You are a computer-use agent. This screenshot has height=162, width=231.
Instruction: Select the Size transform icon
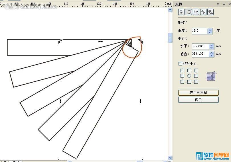203,12
